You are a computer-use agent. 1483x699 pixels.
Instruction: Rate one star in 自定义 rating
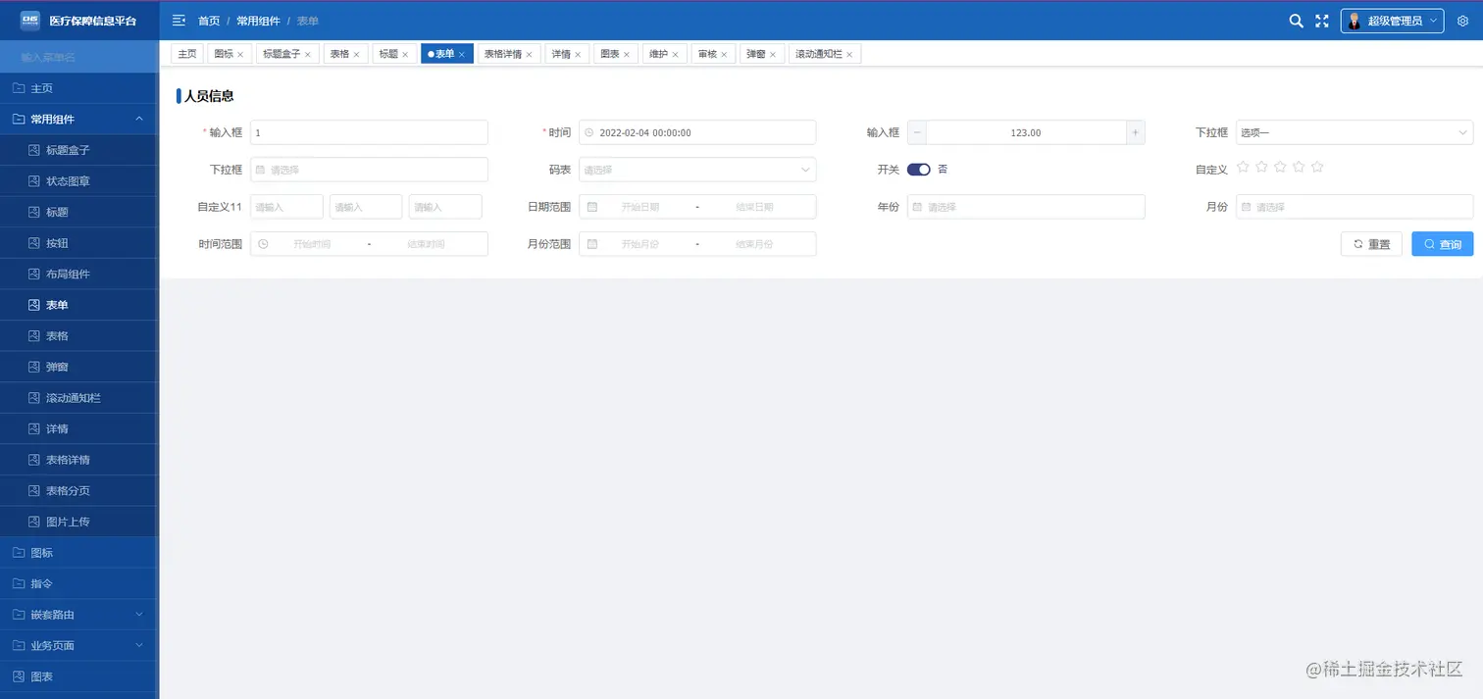click(1243, 167)
